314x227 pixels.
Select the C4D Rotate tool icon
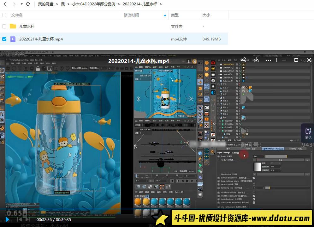(200, 94)
